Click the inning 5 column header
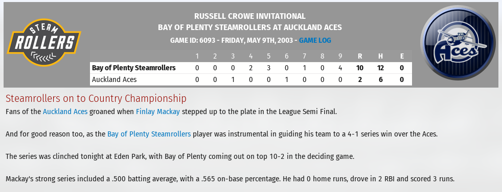The height and width of the screenshot is (192, 502). pos(268,57)
